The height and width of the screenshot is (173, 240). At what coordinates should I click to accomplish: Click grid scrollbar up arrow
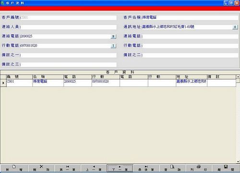tap(238, 77)
